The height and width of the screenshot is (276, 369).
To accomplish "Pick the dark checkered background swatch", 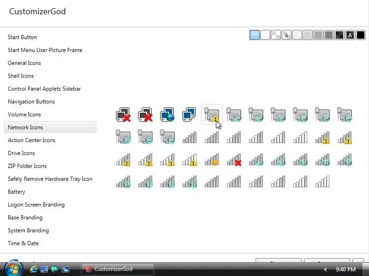I will click(339, 35).
